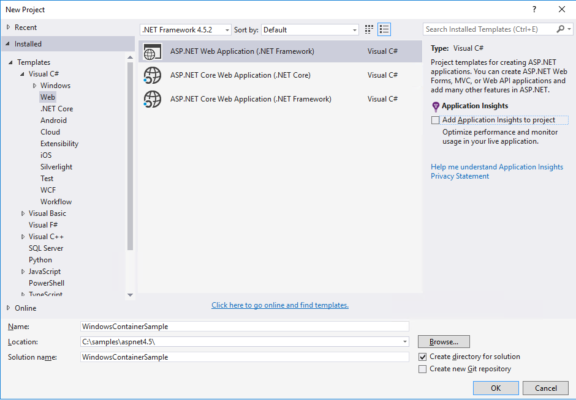Check Create new Git repository
The width and height of the screenshot is (576, 400).
coord(422,369)
